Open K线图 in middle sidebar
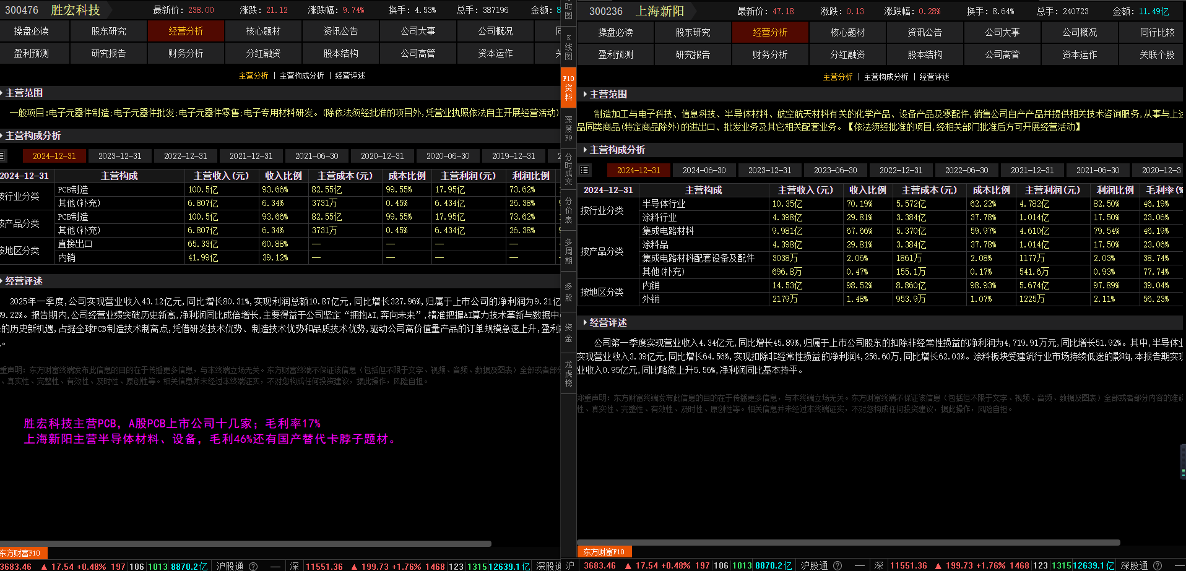This screenshot has width=1186, height=571. click(568, 47)
